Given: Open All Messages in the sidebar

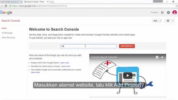Looking at the screenshot, I should tap(7, 33).
